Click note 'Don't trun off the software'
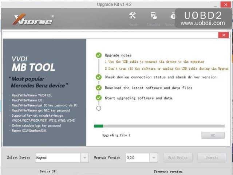This screenshot has height=175, width=233. pyautogui.click(x=167, y=69)
